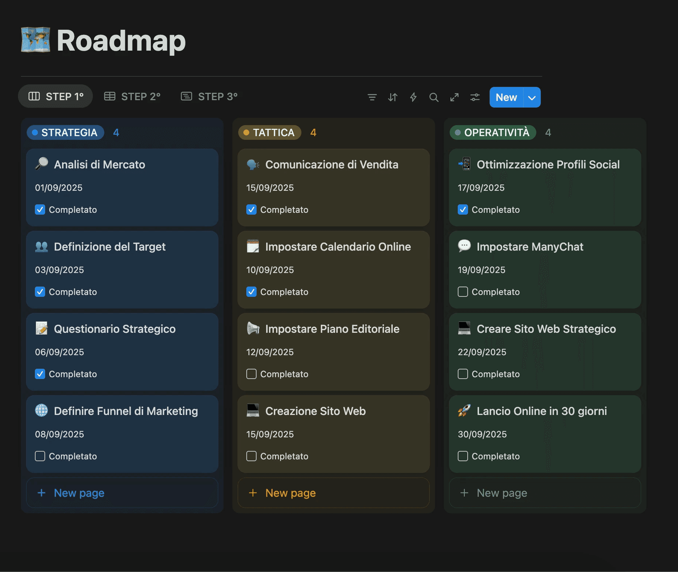678x572 pixels.
Task: Switch to STEP 1° board view tab
Action: click(55, 96)
